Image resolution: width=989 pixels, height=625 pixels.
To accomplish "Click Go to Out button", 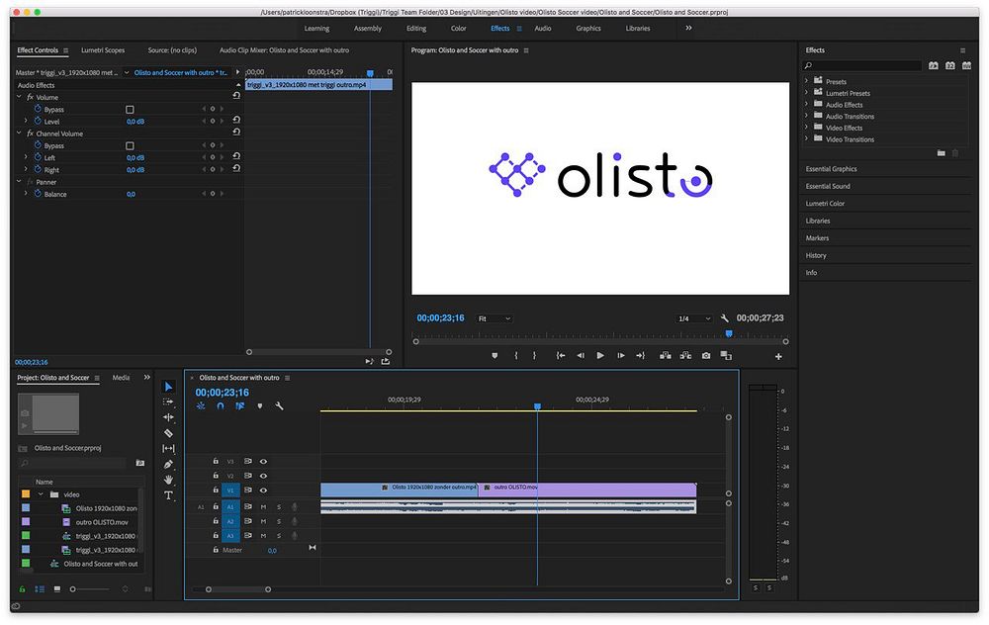I will tap(640, 356).
